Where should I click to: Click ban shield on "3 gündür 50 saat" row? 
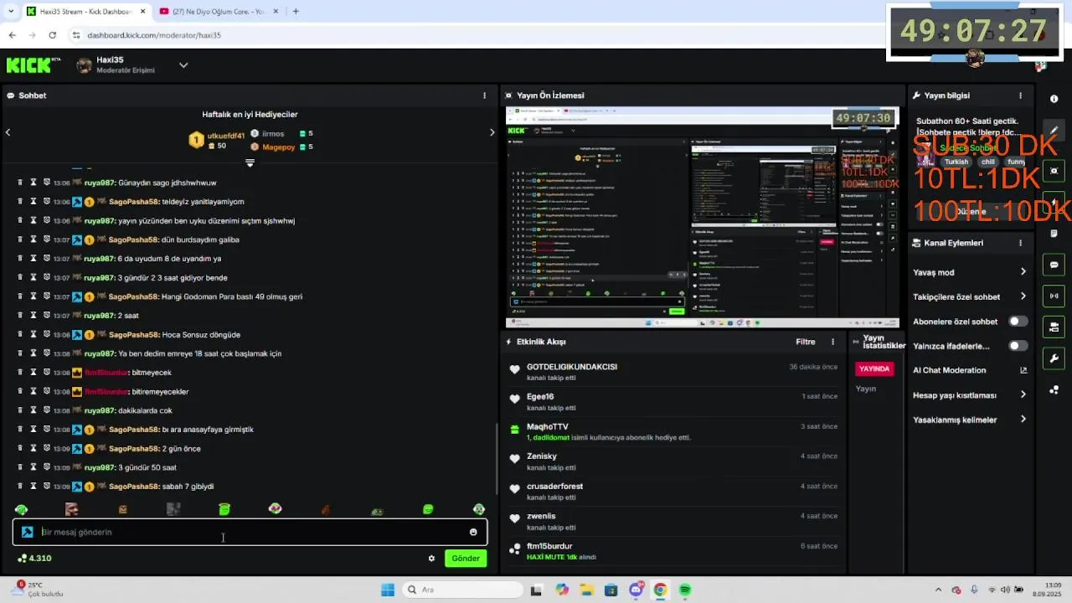[x=47, y=467]
